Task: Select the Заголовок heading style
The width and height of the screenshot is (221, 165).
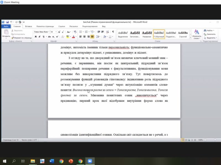Action: 135,34
